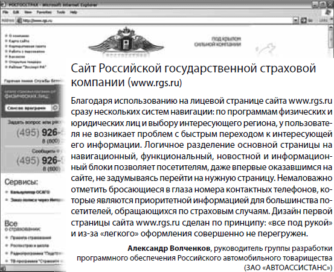Open the Favorites menu

(44, 12)
